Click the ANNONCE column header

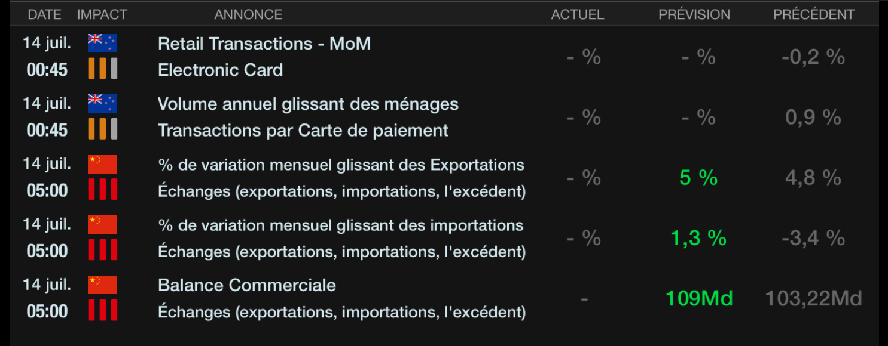click(248, 14)
